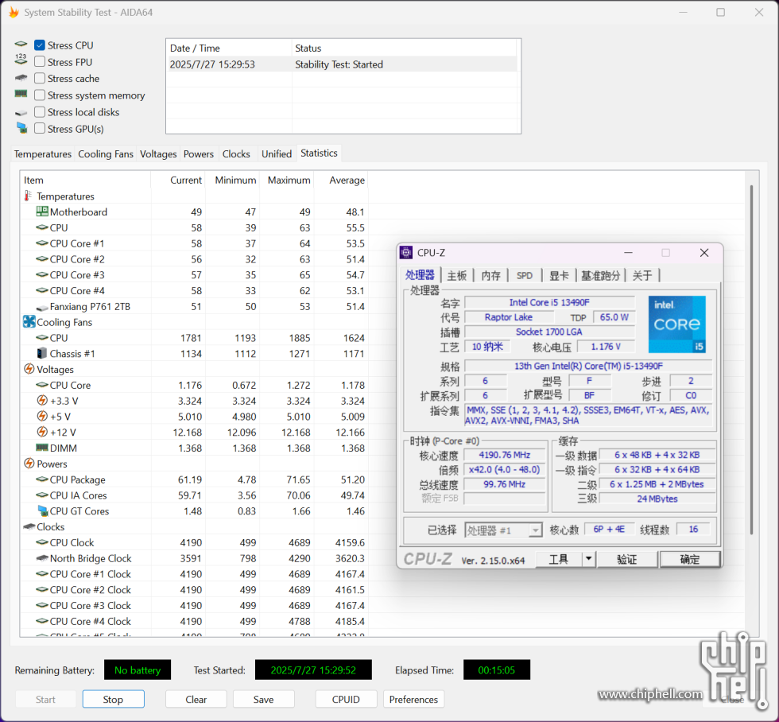Open the Cooling Fans tab
779x722 pixels.
tap(105, 154)
